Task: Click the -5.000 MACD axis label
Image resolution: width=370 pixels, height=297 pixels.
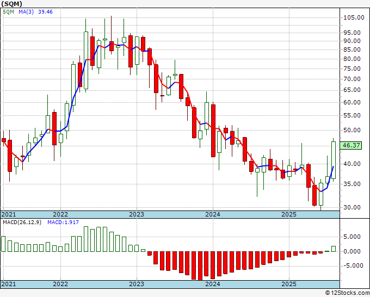Action: coord(352,266)
